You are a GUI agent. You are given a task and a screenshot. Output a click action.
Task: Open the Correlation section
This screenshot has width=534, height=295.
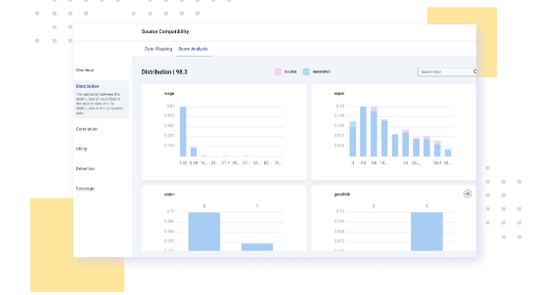point(87,129)
